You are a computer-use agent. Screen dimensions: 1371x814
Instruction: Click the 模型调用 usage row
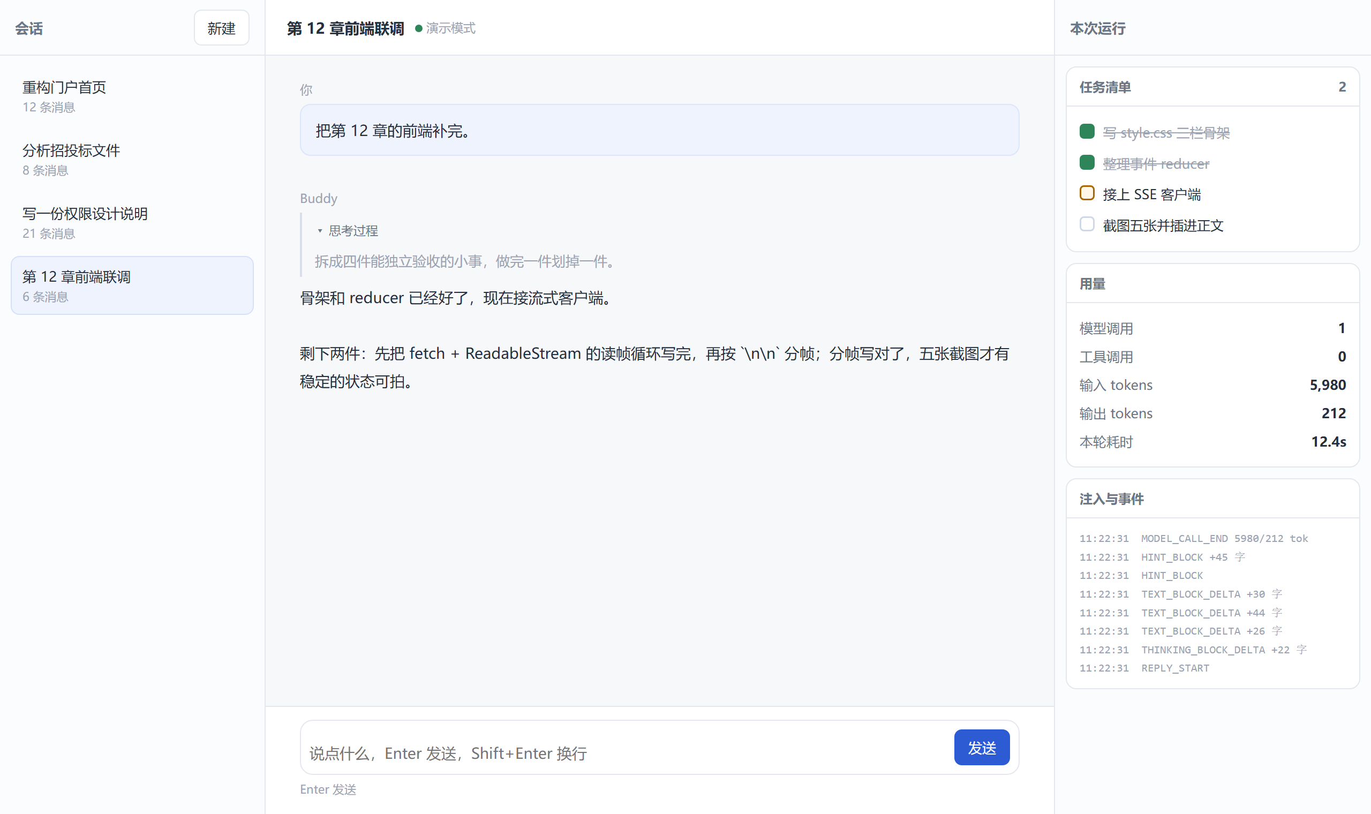1212,328
